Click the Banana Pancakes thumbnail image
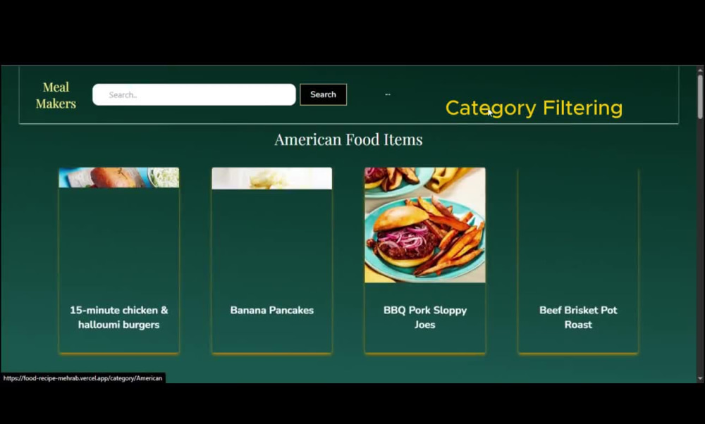This screenshot has height=424, width=705. pyautogui.click(x=272, y=179)
